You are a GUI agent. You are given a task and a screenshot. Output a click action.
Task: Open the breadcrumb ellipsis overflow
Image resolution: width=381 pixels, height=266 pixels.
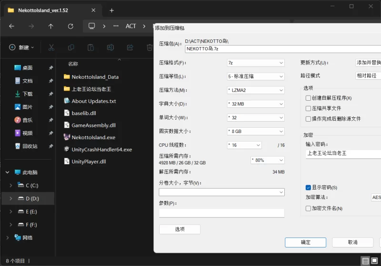[x=116, y=26]
